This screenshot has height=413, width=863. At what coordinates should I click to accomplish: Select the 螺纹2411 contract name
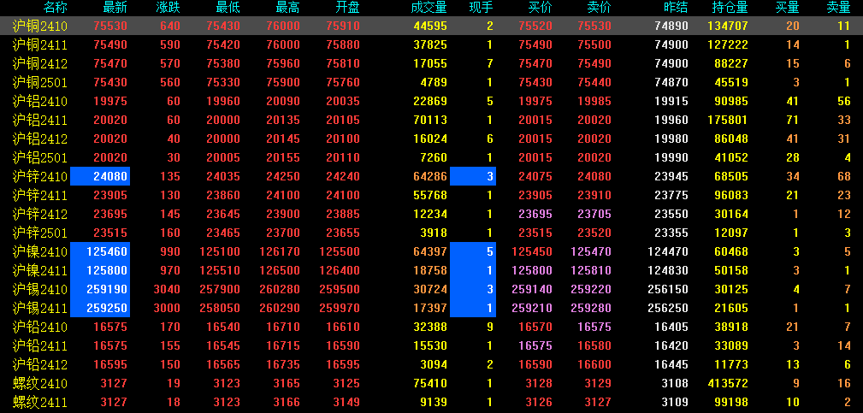pyautogui.click(x=39, y=402)
